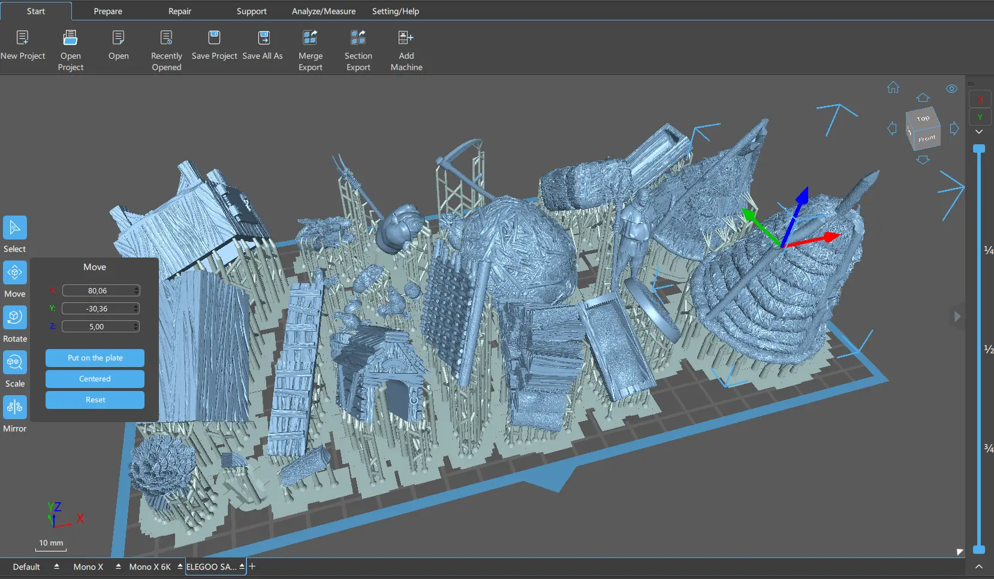Image resolution: width=994 pixels, height=579 pixels.
Task: Toggle visibility with the eye icon
Action: click(x=951, y=89)
